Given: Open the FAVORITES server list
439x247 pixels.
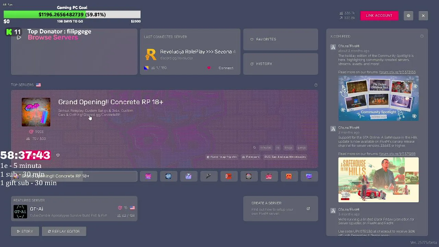Looking at the screenshot, I should click(x=281, y=39).
